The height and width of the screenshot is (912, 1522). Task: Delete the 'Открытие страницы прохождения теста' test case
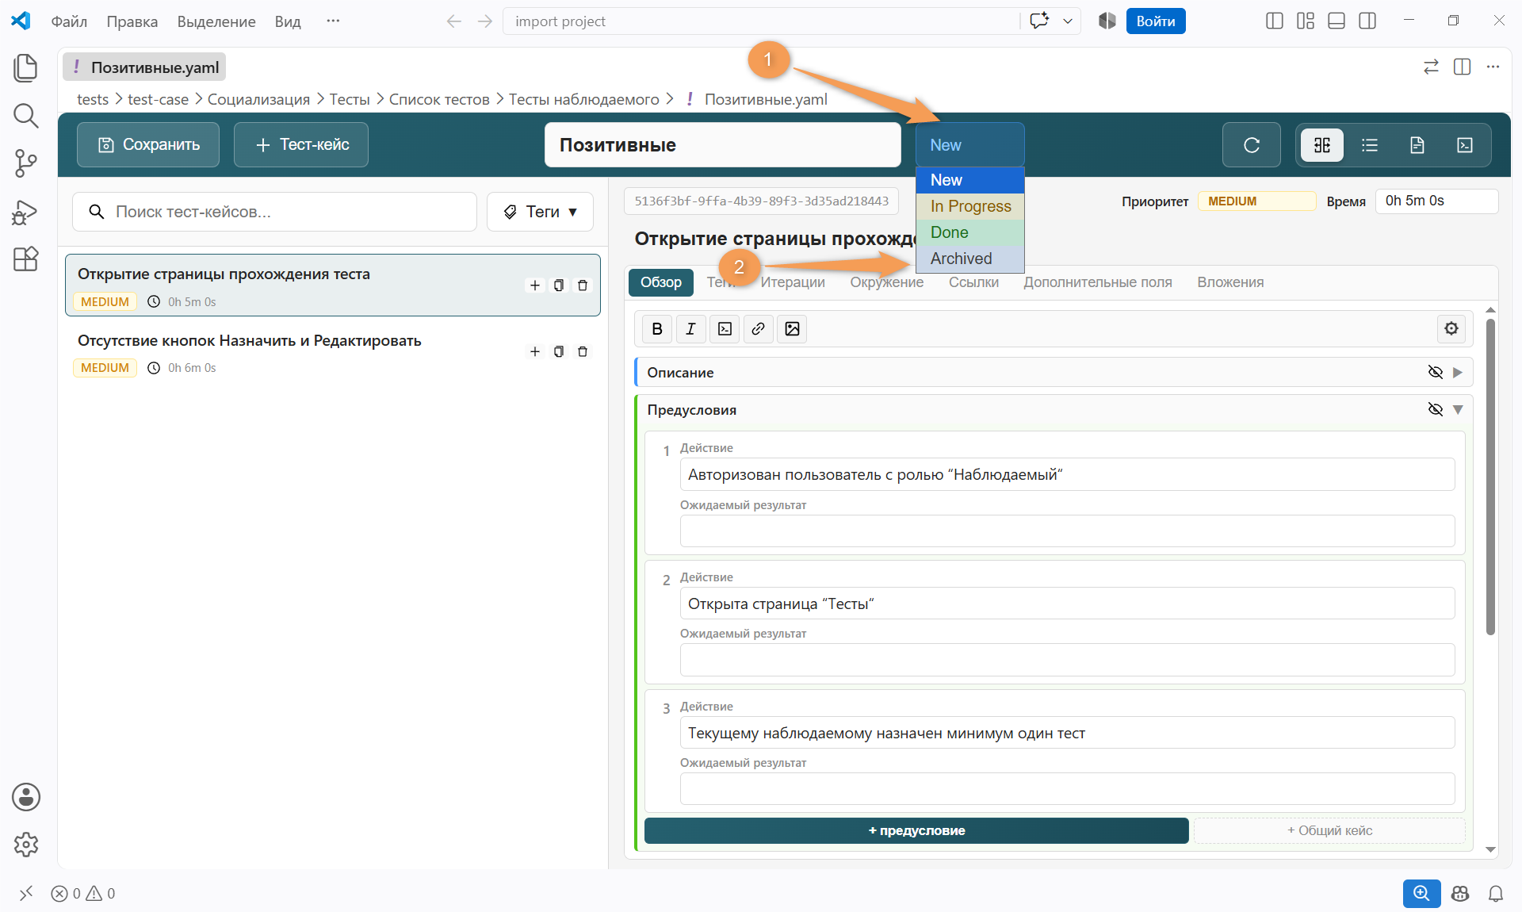coord(583,285)
